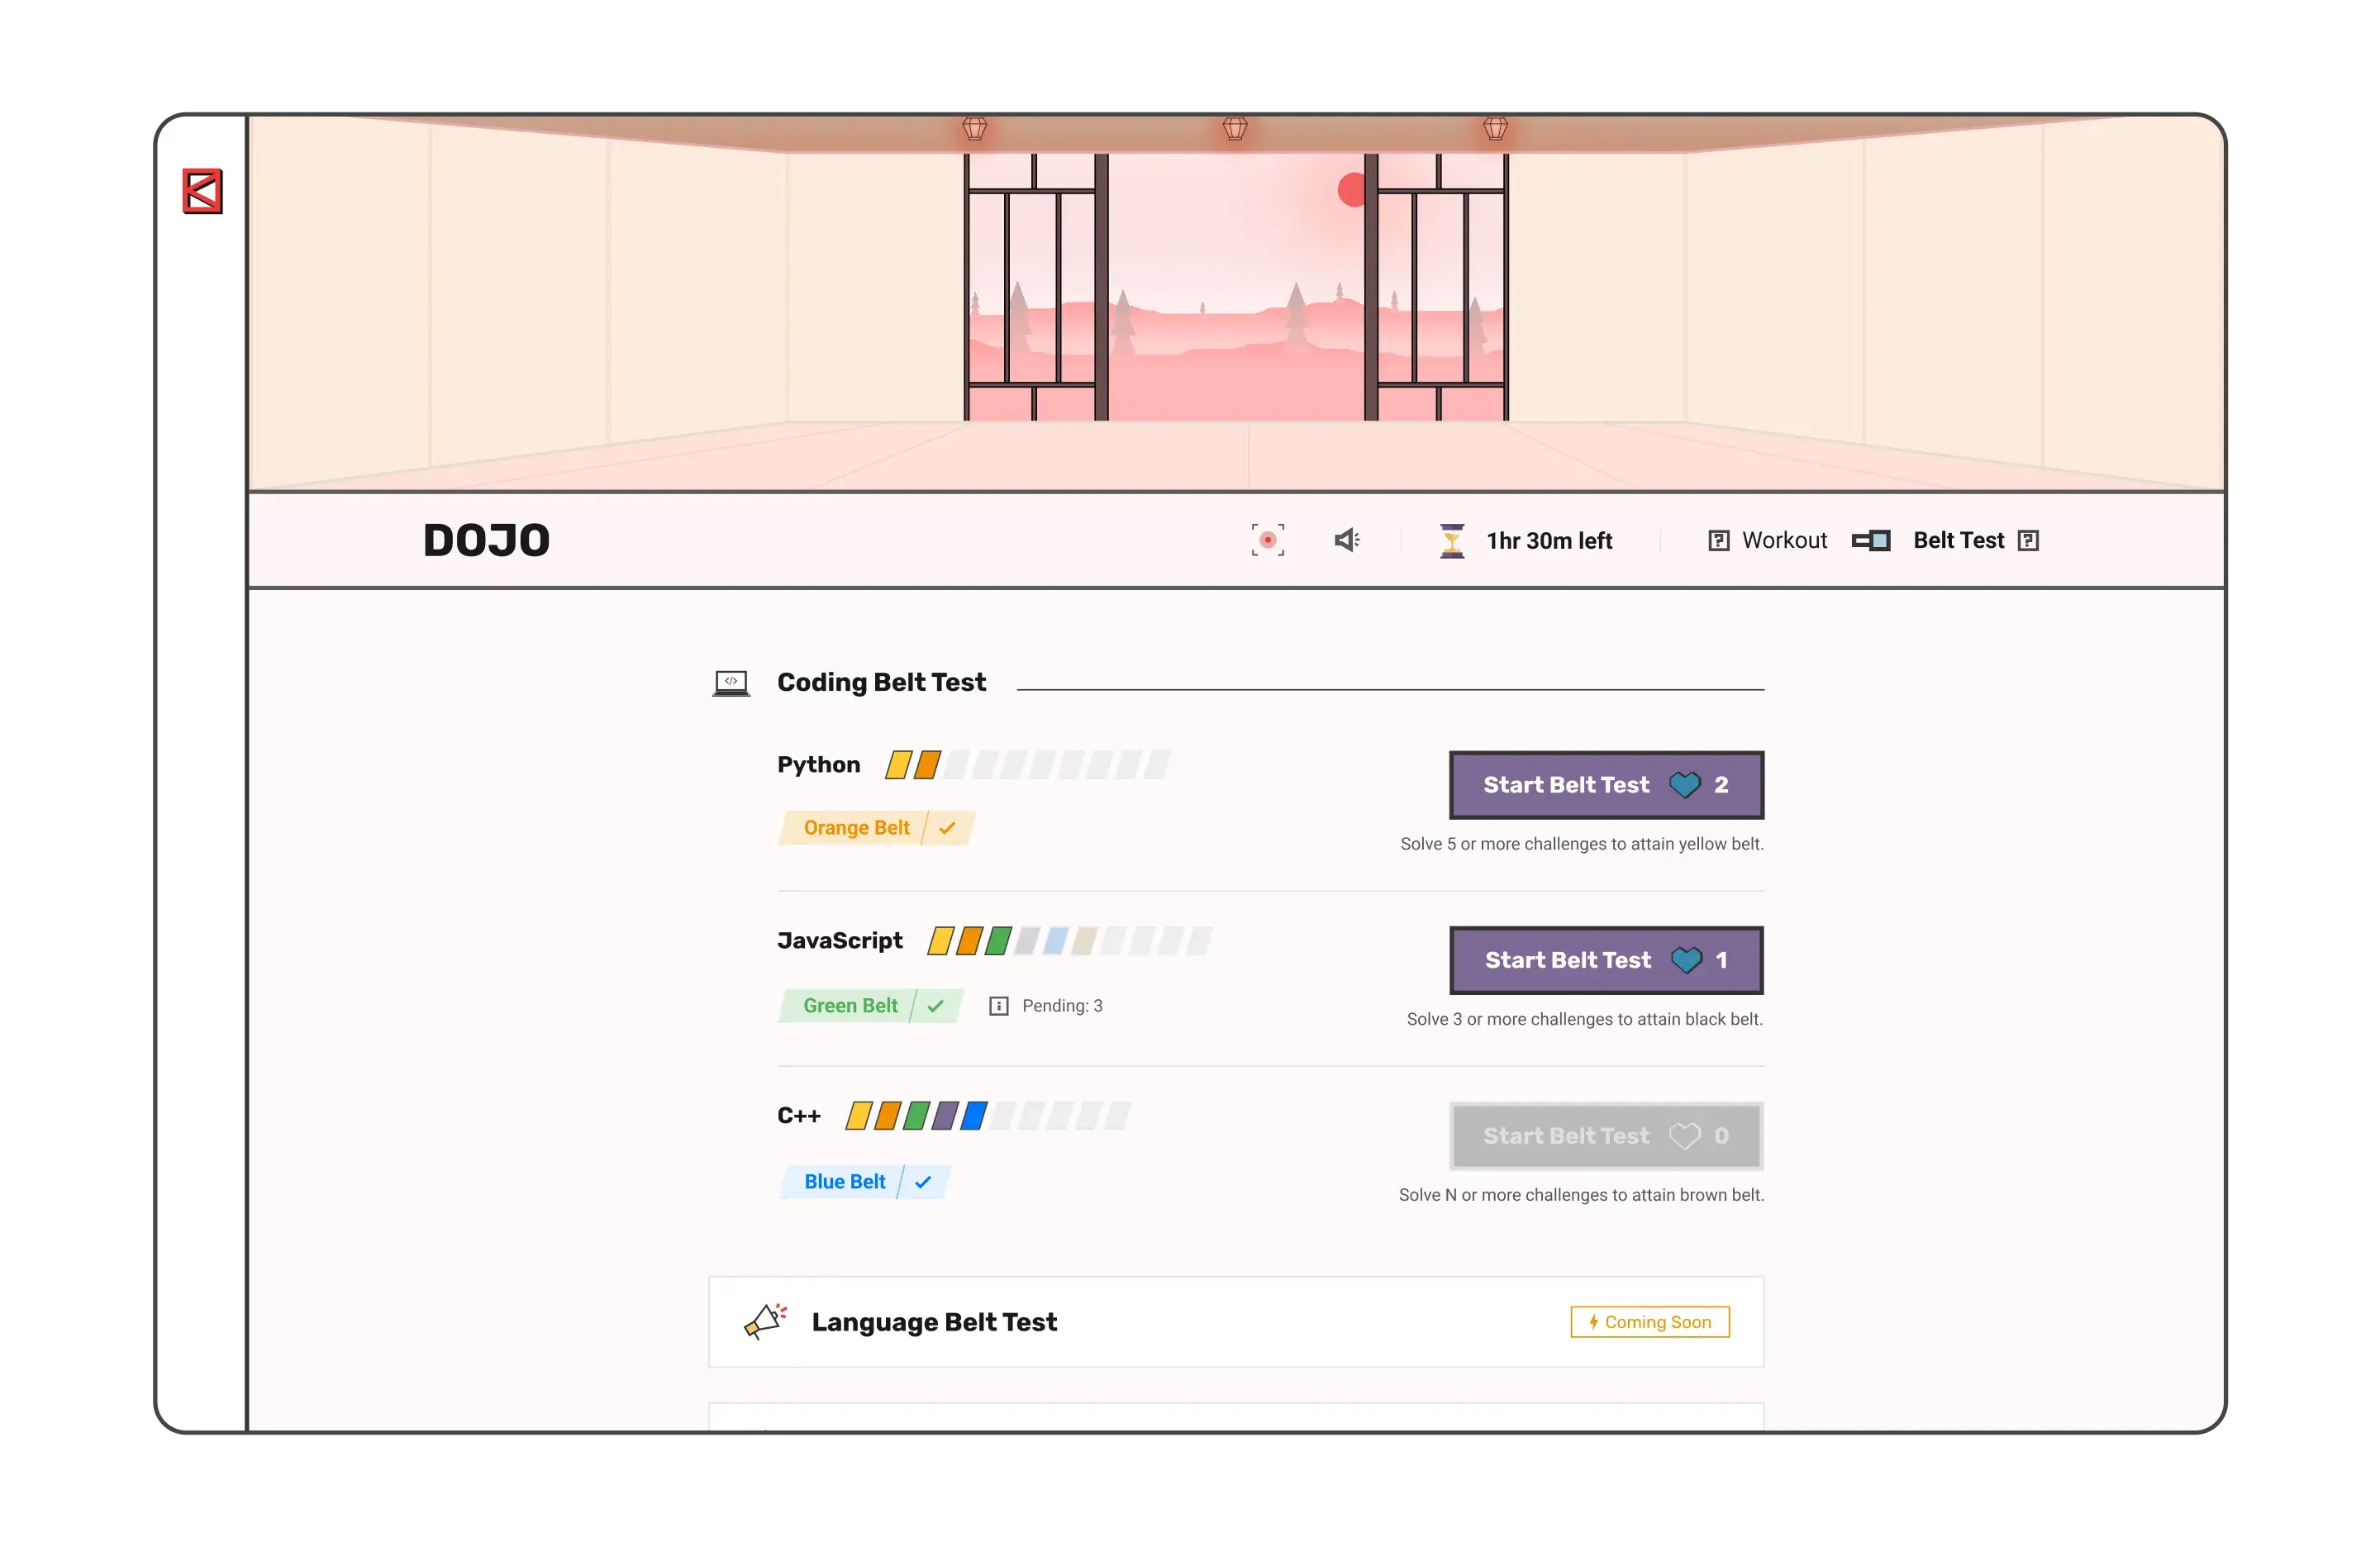Switch to Workout mode label
The height and width of the screenshot is (1547, 2380).
1784,540
